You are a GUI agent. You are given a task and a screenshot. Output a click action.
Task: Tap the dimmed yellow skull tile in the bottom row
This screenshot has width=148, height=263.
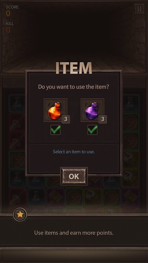click(93, 197)
